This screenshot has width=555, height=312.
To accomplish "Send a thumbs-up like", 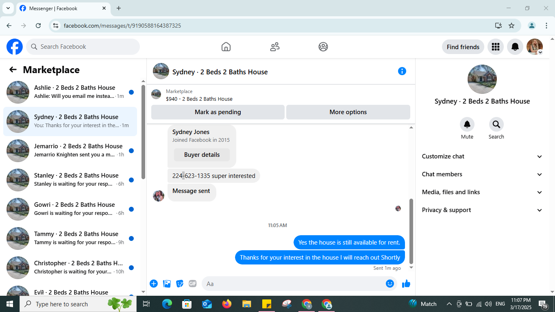I will tap(406, 284).
